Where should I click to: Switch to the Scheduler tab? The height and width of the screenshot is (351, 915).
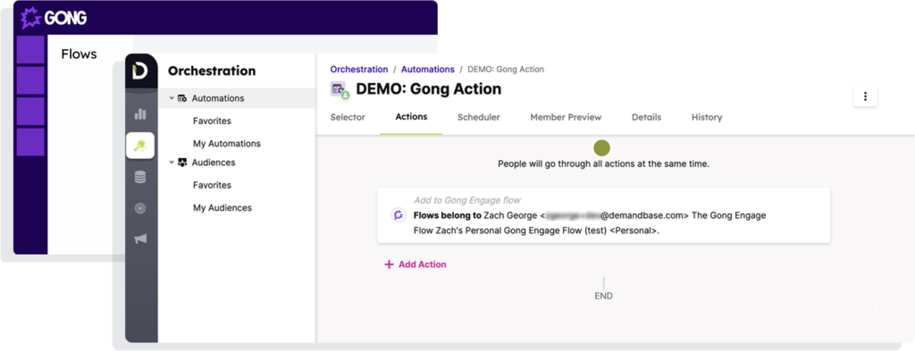click(x=479, y=117)
